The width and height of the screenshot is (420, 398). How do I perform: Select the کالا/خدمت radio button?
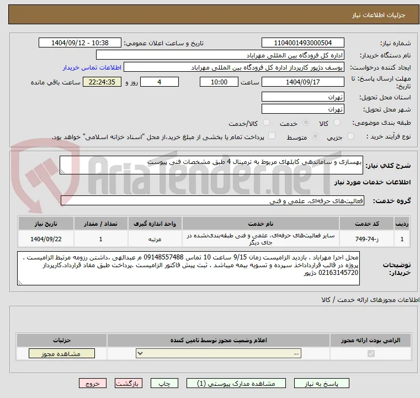[x=266, y=123]
